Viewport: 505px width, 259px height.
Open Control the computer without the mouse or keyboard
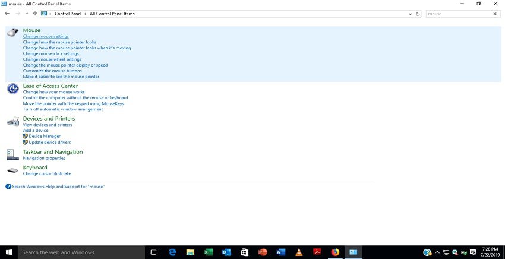click(x=75, y=97)
